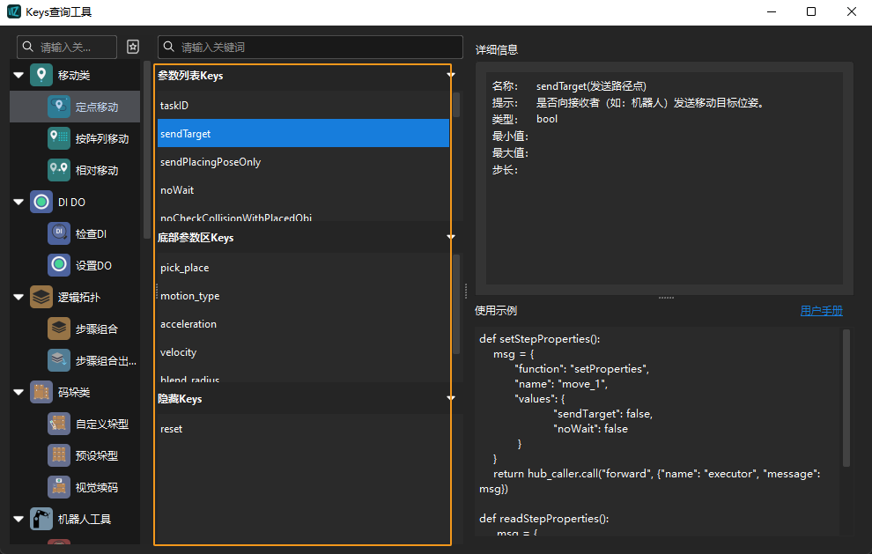Click the 视觉续码 icon
The image size is (872, 554).
point(59,487)
